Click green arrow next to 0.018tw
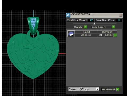This screenshot has height=96, width=128. (115, 35)
